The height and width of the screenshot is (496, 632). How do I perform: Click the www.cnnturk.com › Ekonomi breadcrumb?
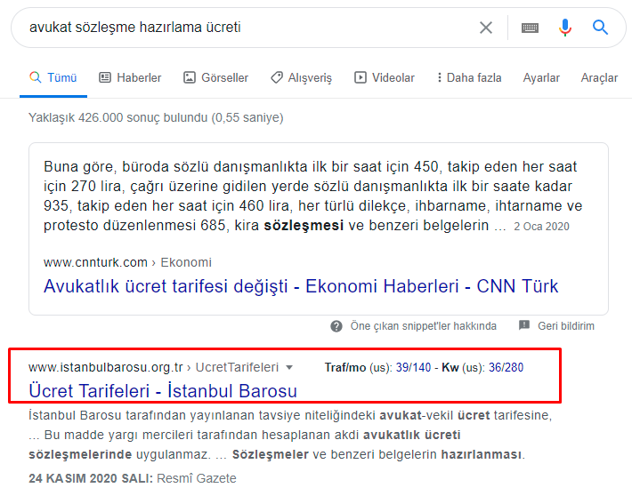pyautogui.click(x=127, y=262)
